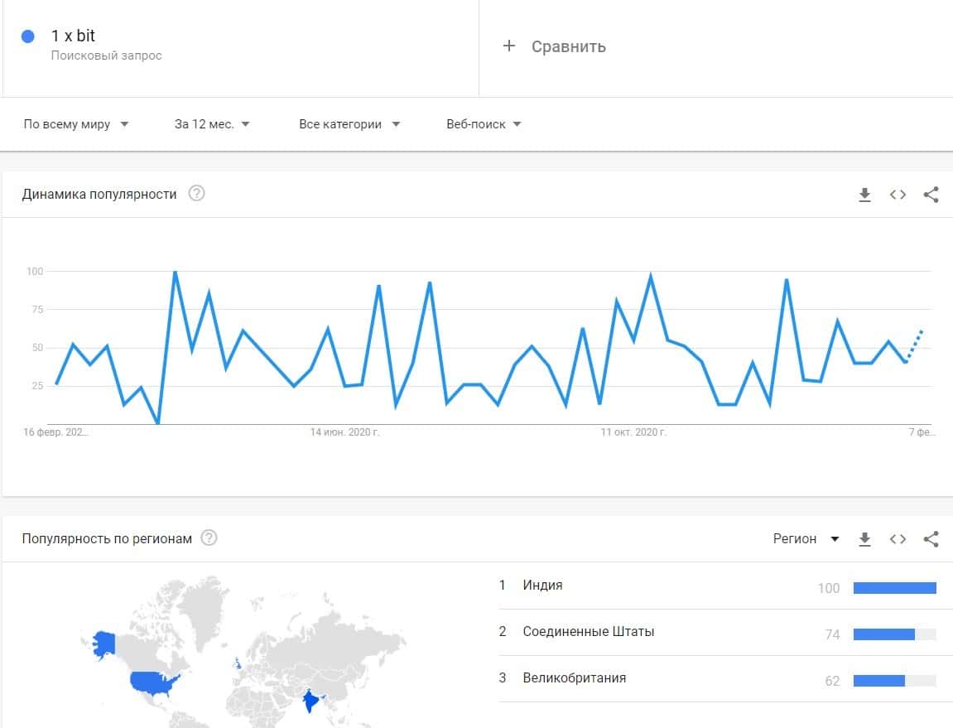Open the Великобритания region entry

(x=574, y=678)
